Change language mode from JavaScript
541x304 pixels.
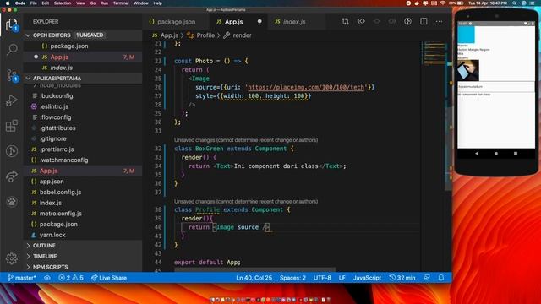[x=367, y=278]
